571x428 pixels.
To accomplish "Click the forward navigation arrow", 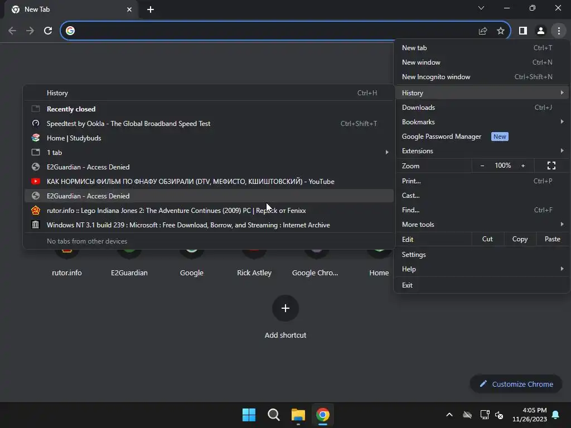I will [30, 31].
